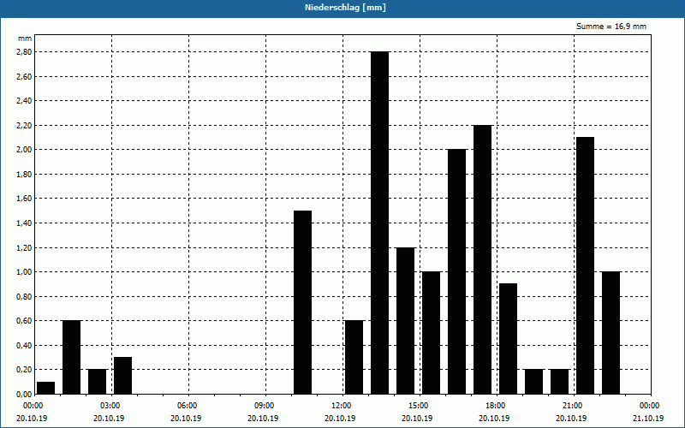The image size is (685, 428).
Task: Click the Niederschlag [mm] chart title
Action: pos(345,8)
